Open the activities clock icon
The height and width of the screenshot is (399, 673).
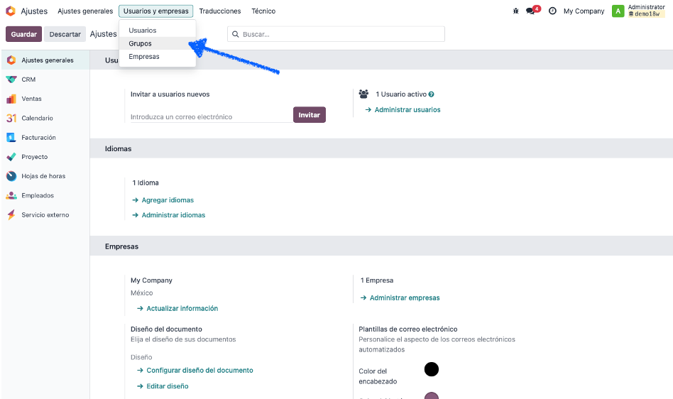552,11
